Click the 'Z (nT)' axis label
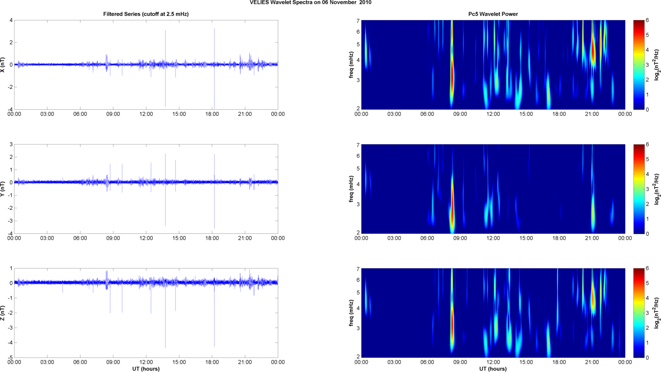661x372 pixels. [x=3, y=313]
